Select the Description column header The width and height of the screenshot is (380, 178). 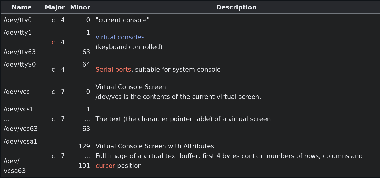236,7
